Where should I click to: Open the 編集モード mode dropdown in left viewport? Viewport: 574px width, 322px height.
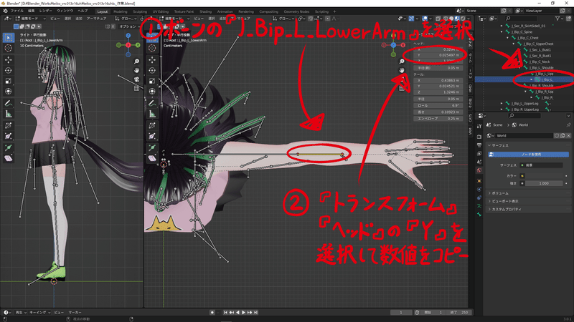(31, 19)
